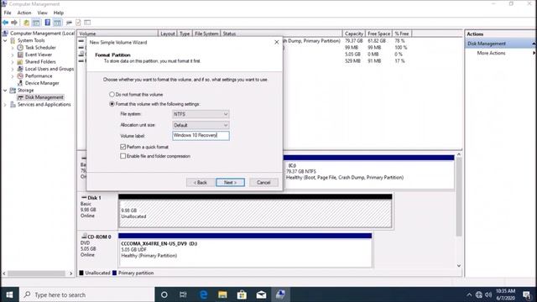Viewport: 537px width, 302px height.
Task: Click the Storage tree icon
Action: pos(13,91)
